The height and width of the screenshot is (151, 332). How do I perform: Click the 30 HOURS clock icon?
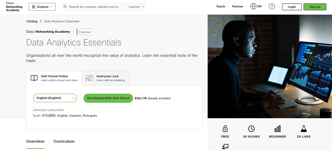251,129
